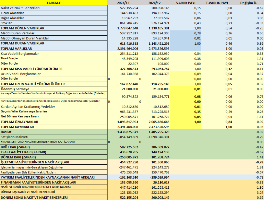Click the value 435.678.265
The width and height of the screenshot is (264, 200).
pos(129,152)
